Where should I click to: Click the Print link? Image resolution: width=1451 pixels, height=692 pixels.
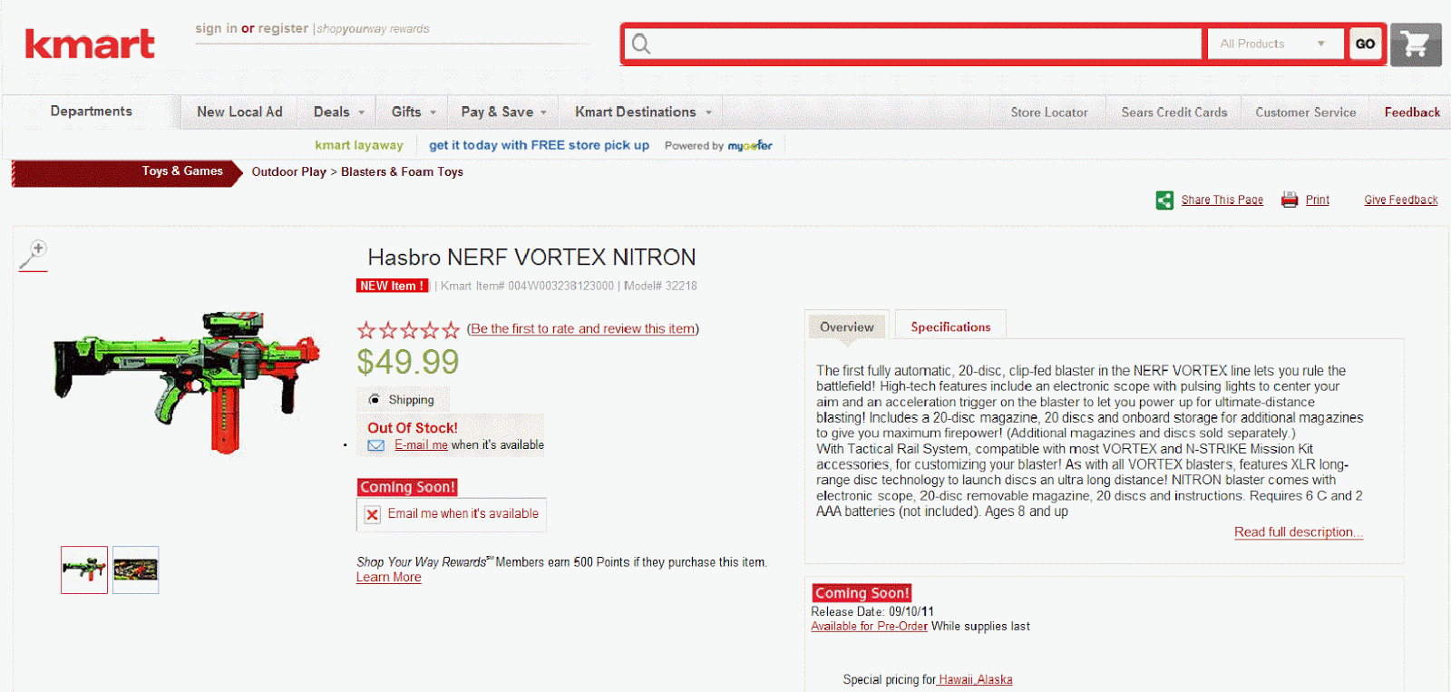pos(1317,200)
